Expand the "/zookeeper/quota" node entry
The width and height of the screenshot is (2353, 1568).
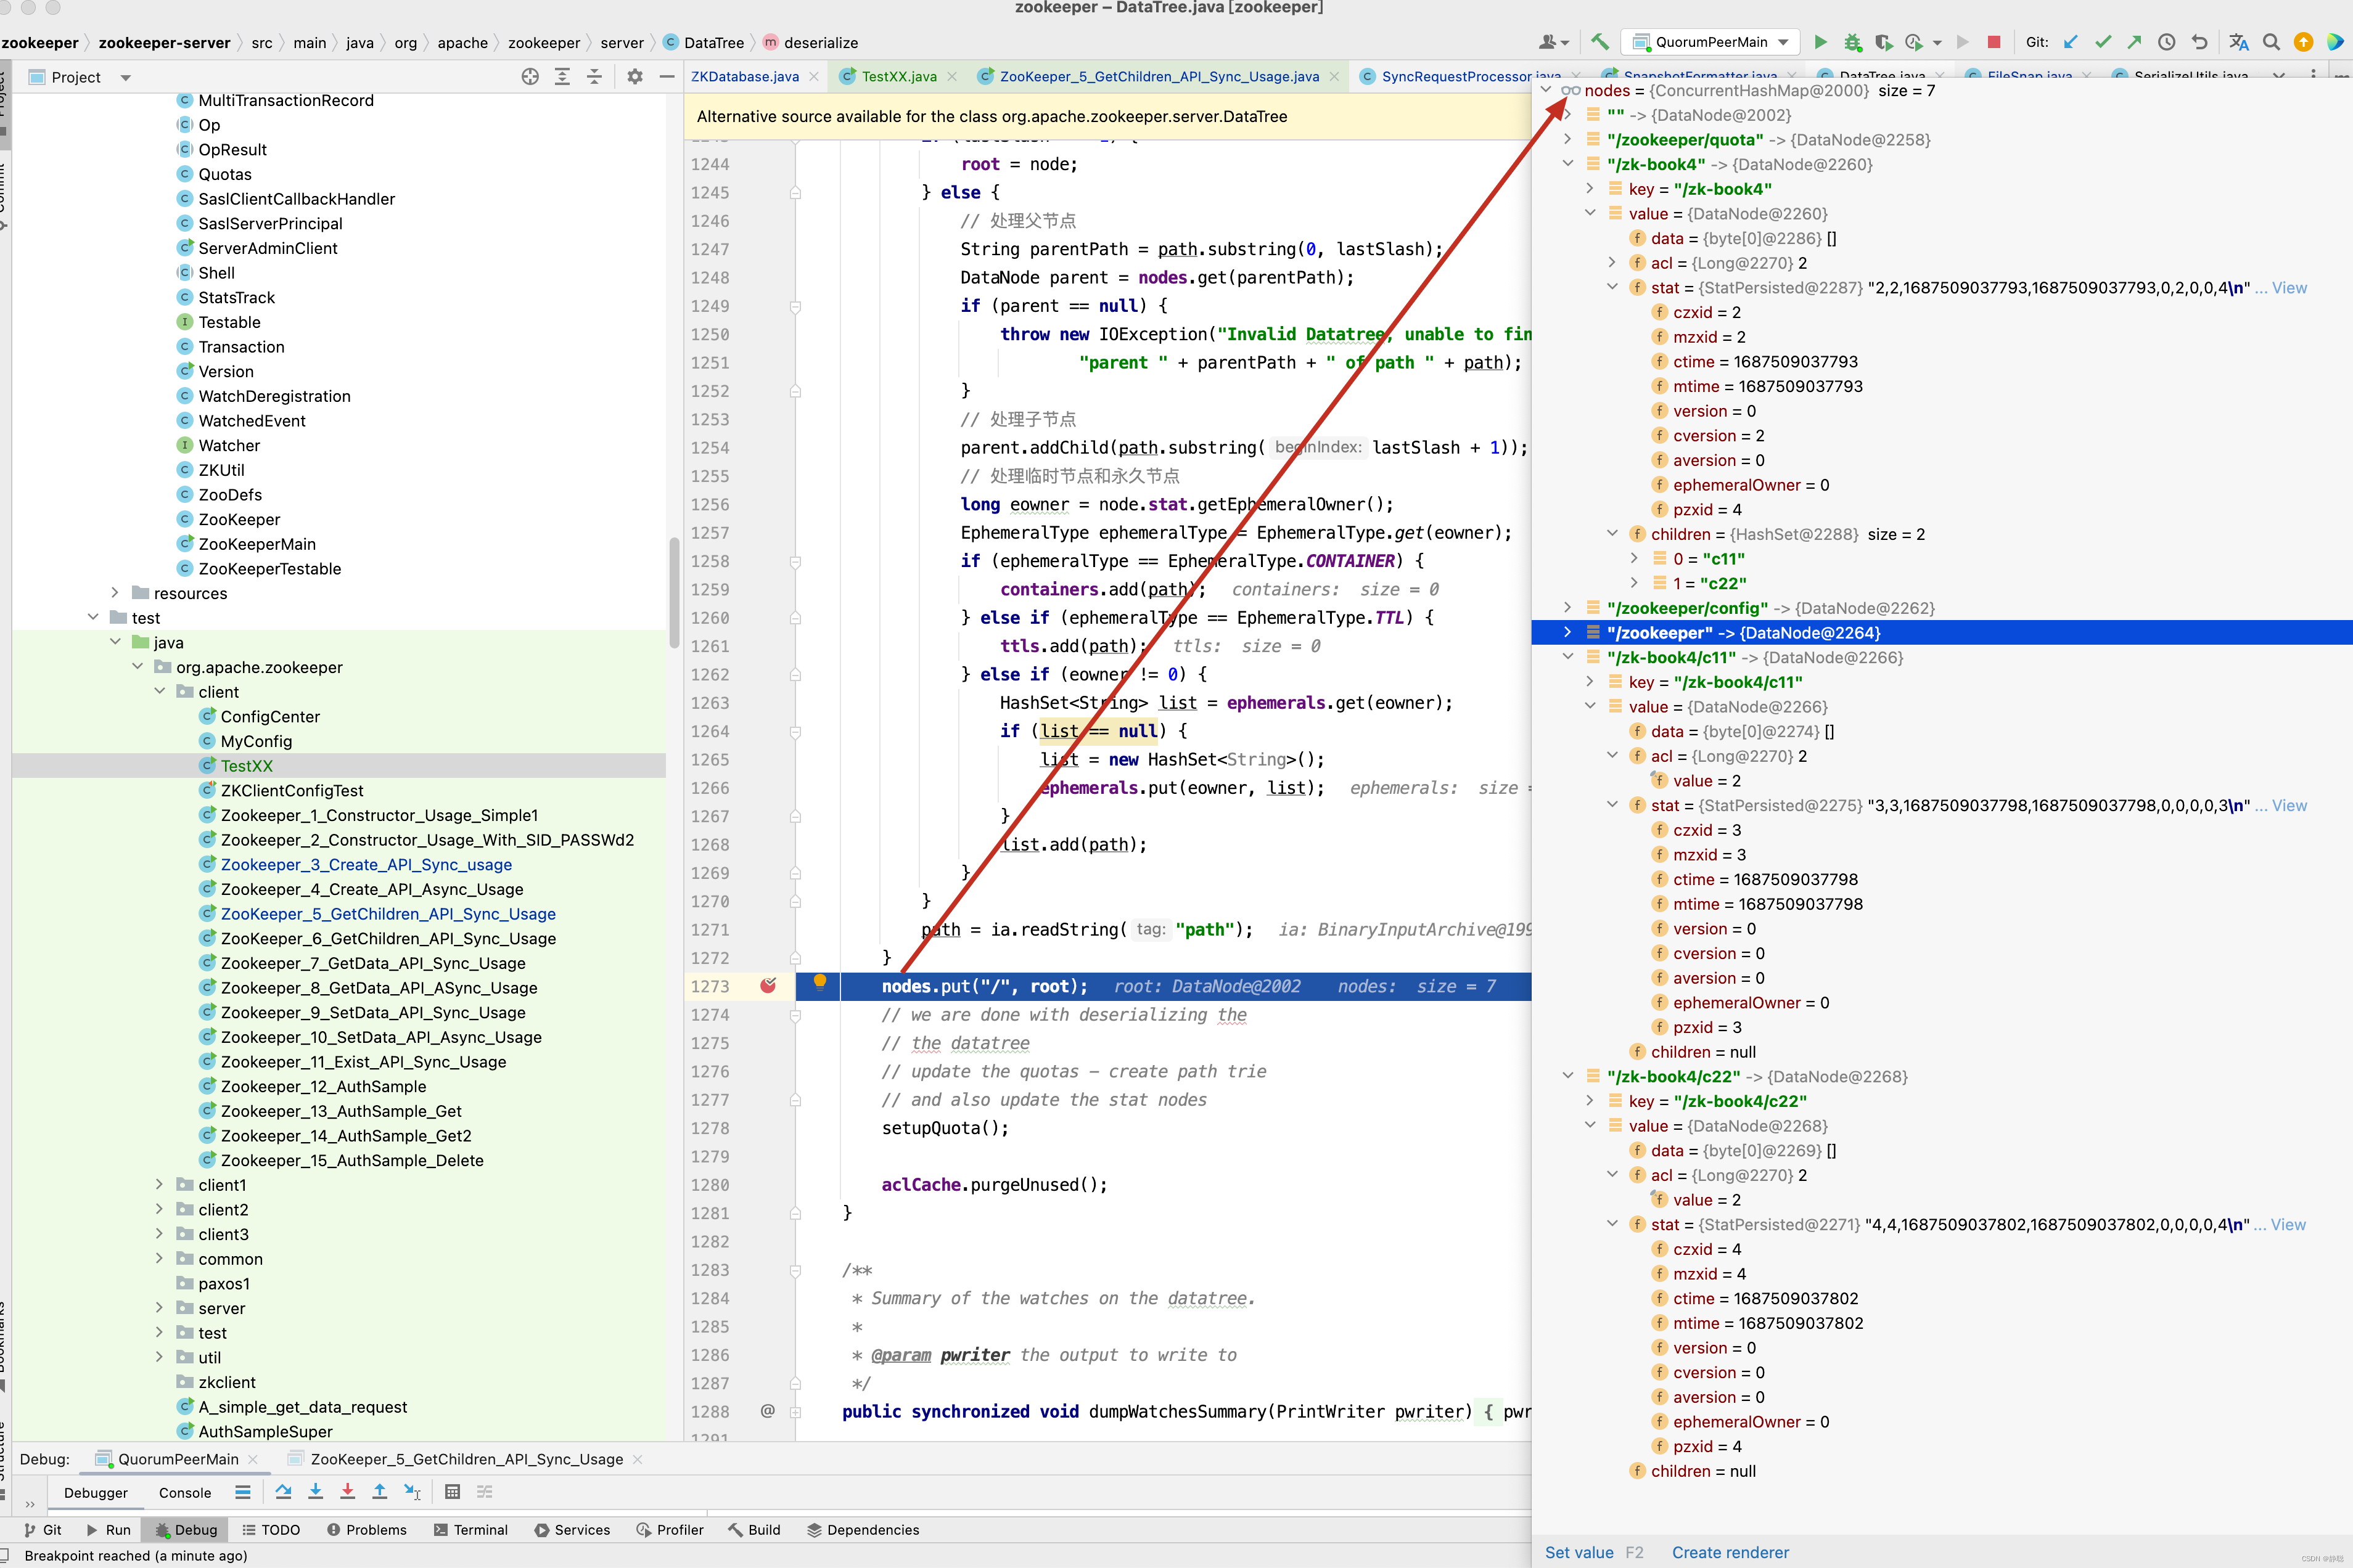point(1567,140)
